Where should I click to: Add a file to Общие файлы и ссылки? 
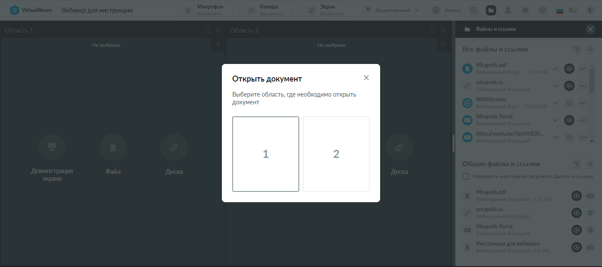pos(590,164)
